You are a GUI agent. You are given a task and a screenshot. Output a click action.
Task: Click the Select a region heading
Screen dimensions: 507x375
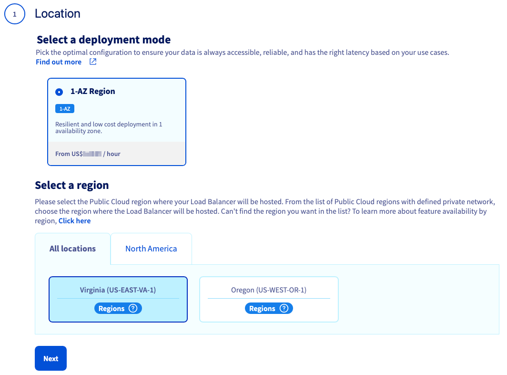coord(72,185)
